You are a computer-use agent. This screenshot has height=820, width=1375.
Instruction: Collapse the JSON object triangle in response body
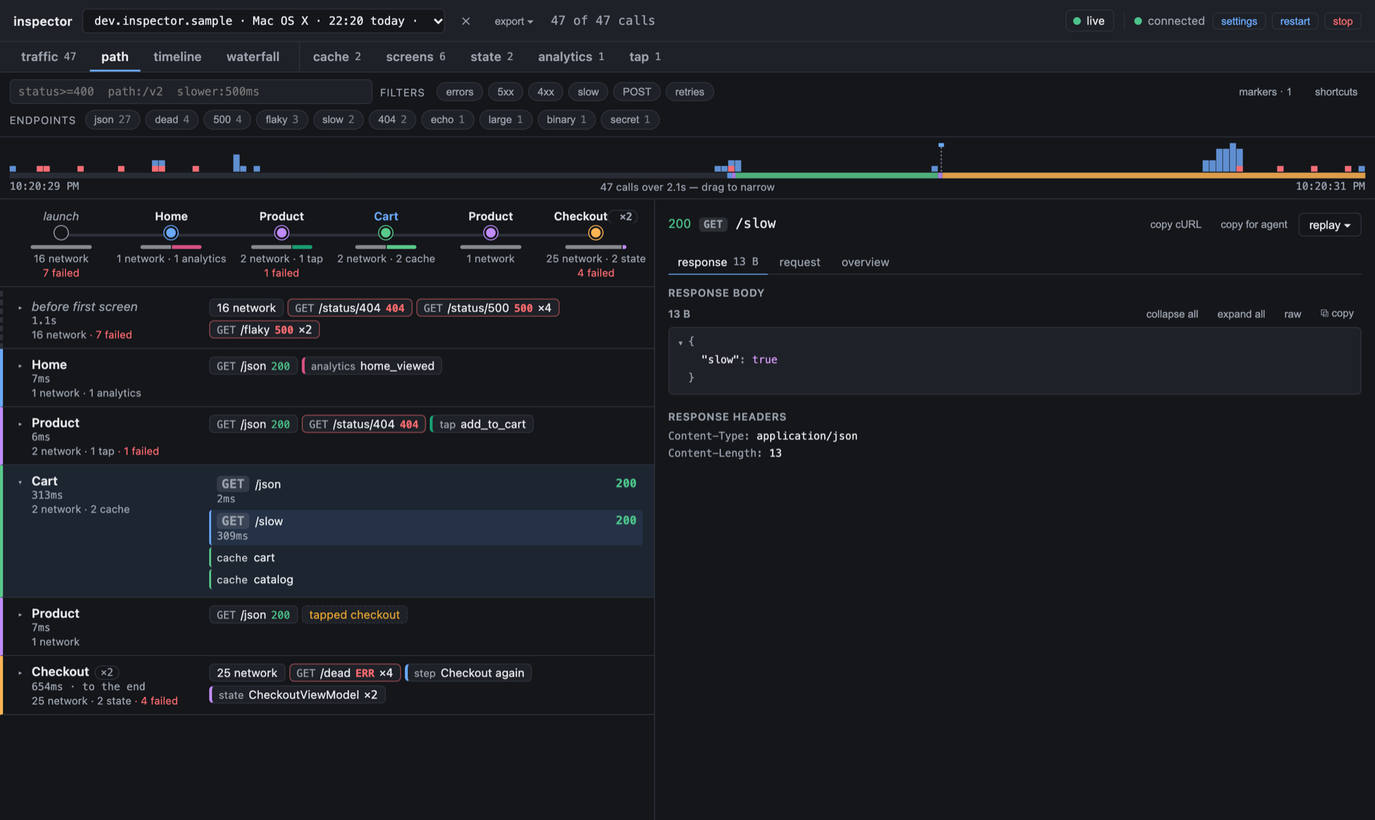point(681,342)
